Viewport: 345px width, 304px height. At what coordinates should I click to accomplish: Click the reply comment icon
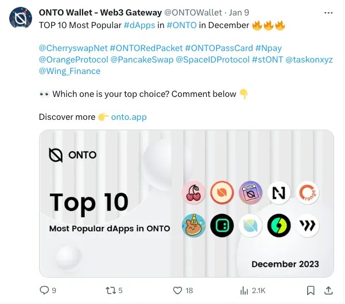pos(44,290)
